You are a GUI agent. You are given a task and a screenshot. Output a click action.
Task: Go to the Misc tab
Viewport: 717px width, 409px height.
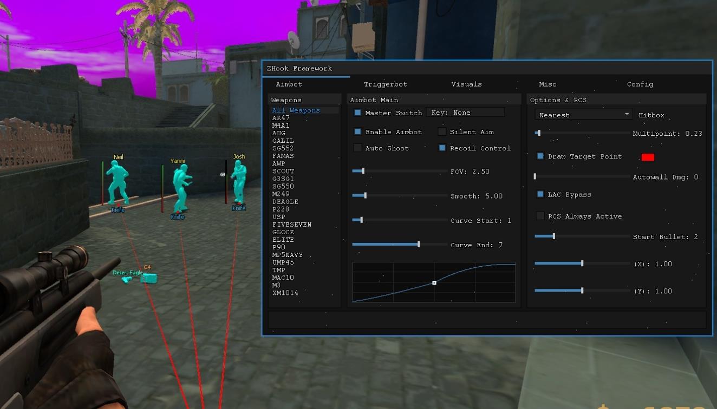tap(547, 84)
